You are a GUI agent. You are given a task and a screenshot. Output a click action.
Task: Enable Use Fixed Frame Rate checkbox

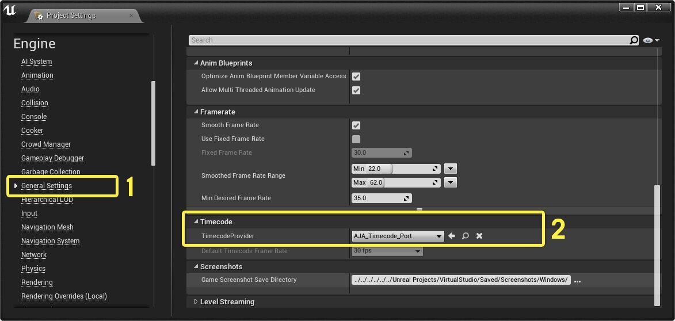click(356, 139)
